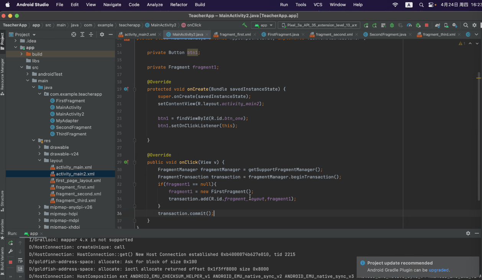Image resolution: width=482 pixels, height=280 pixels.
Task: Open the Resource Manager side tab
Action: 2,77
